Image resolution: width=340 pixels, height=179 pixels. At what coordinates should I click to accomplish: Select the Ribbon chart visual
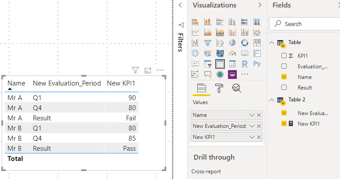point(257,32)
